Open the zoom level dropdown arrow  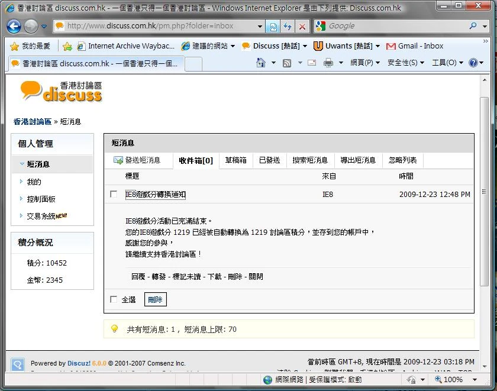pos(475,380)
